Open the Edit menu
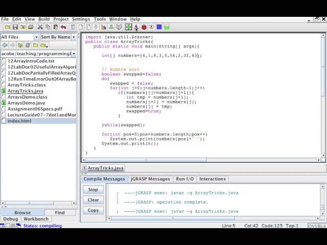Viewport: 327px width, 245px height. (x=16, y=19)
